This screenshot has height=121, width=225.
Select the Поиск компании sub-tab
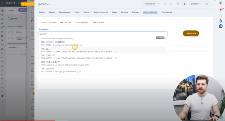[x=48, y=22]
